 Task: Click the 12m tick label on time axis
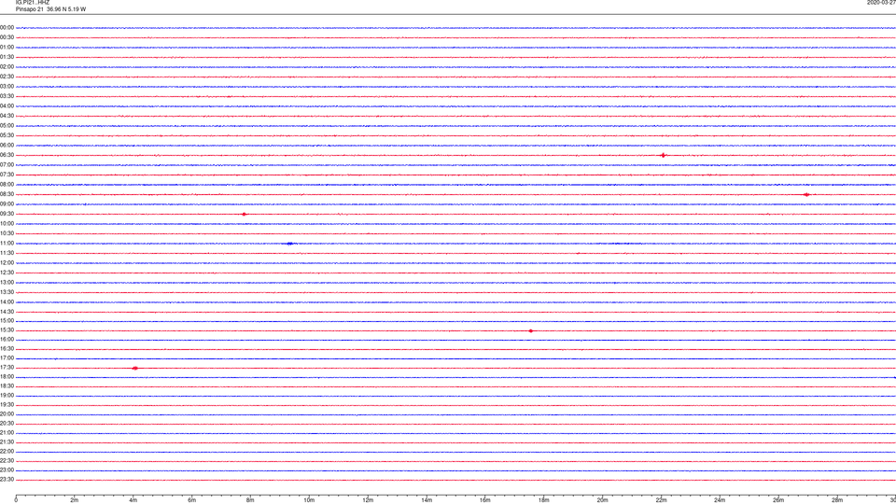pos(368,500)
